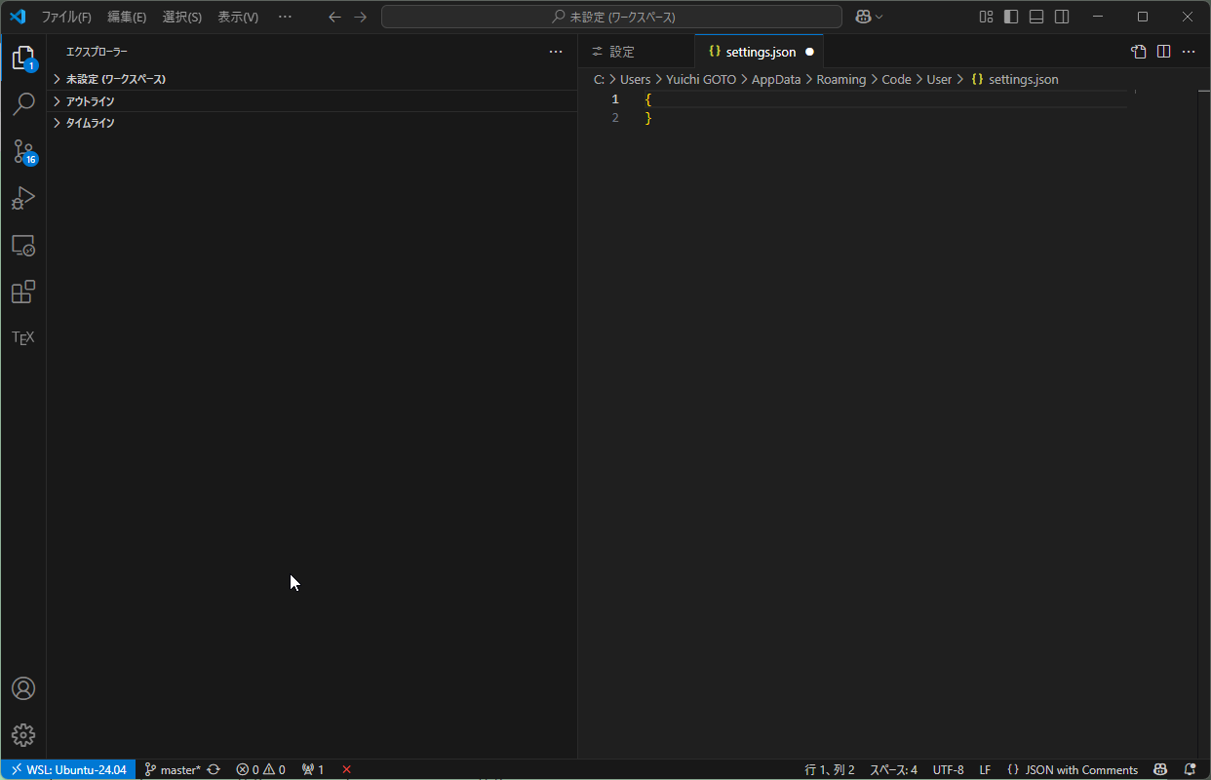Click the Roaming breadcrumb segment
1211x780 pixels.
[x=841, y=79]
